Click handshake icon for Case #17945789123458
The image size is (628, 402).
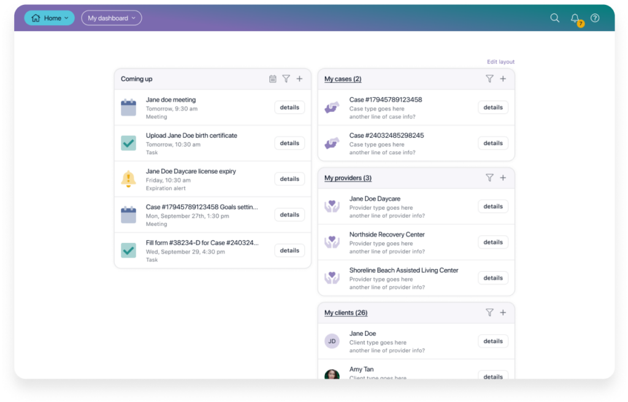click(332, 107)
